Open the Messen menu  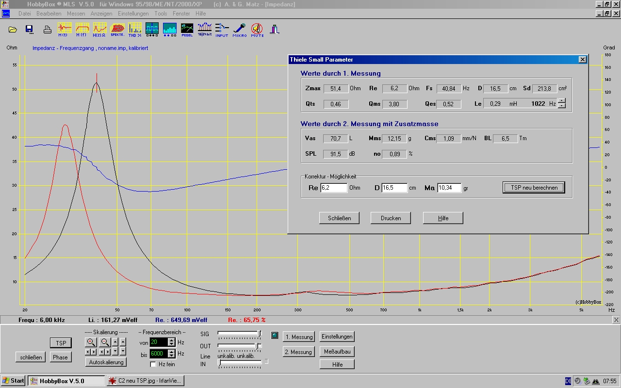point(76,14)
